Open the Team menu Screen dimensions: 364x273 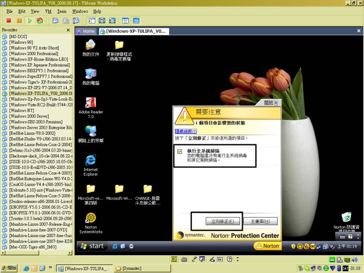[x=62, y=11]
